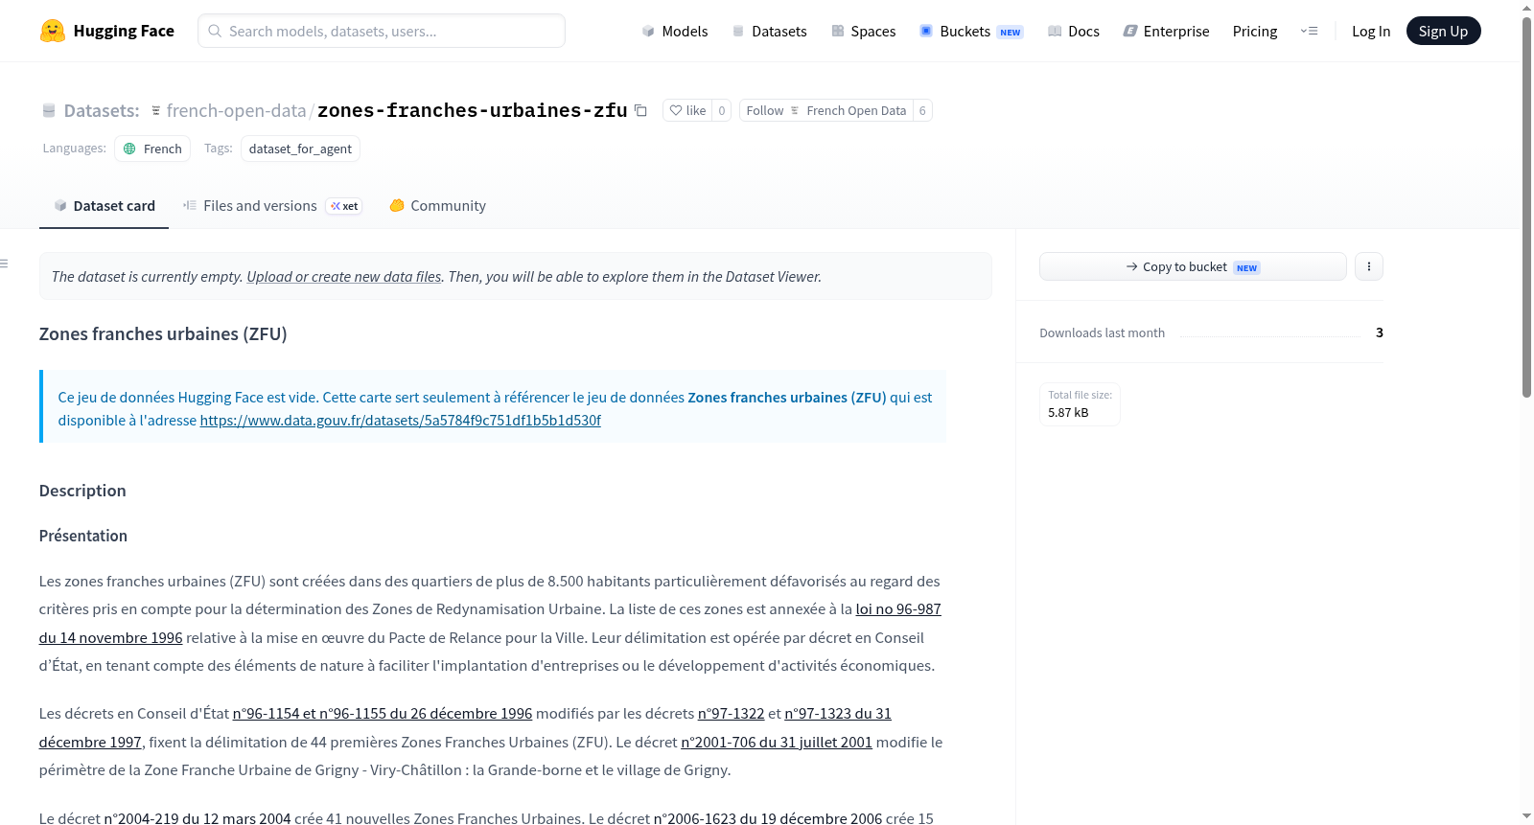Open the décret n°97-1322 link
This screenshot has height=825, width=1534.
[x=731, y=714]
